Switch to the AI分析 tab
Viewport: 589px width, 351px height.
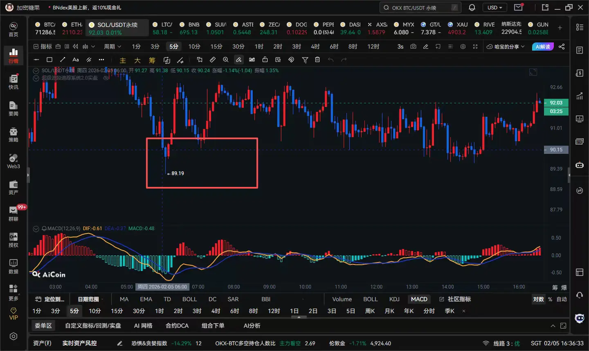[x=252, y=325]
